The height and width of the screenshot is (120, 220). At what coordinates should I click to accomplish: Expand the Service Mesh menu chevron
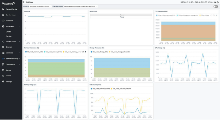click(19, 15)
